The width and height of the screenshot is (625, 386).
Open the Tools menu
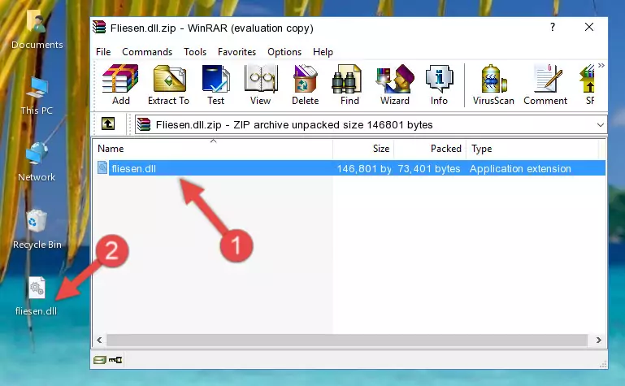coord(195,52)
